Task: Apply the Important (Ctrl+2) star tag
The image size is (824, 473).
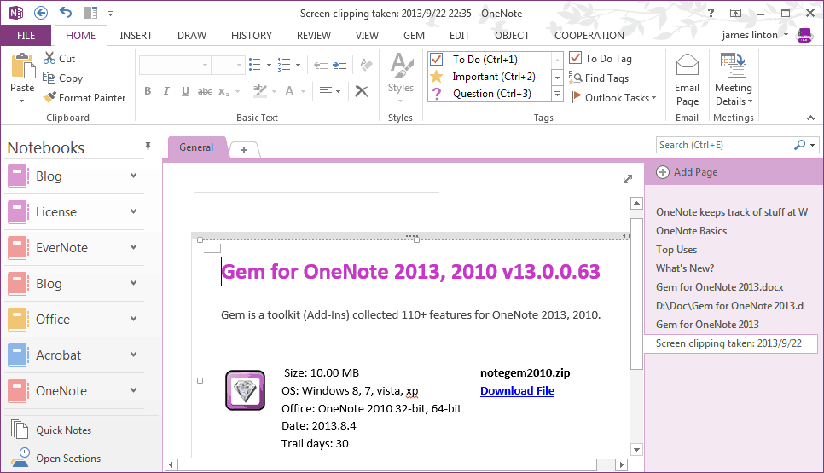Action: (x=490, y=77)
